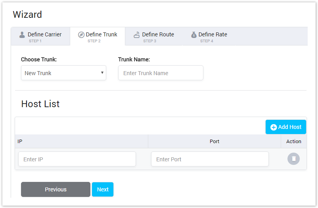Proceed with the Next button
Image resolution: width=318 pixels, height=208 pixels.
coord(103,189)
